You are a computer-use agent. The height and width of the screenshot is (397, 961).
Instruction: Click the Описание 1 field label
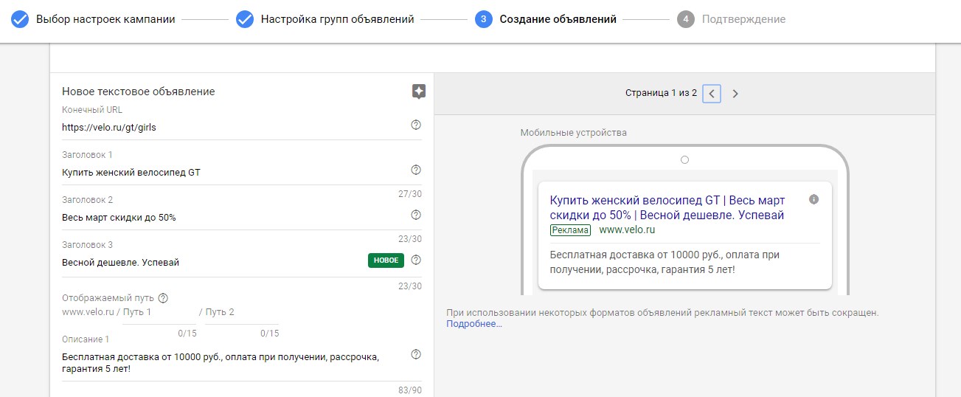[x=86, y=339]
